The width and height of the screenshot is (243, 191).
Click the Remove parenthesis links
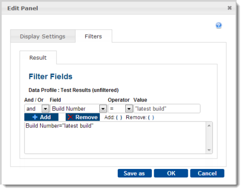pyautogui.click(x=151, y=117)
